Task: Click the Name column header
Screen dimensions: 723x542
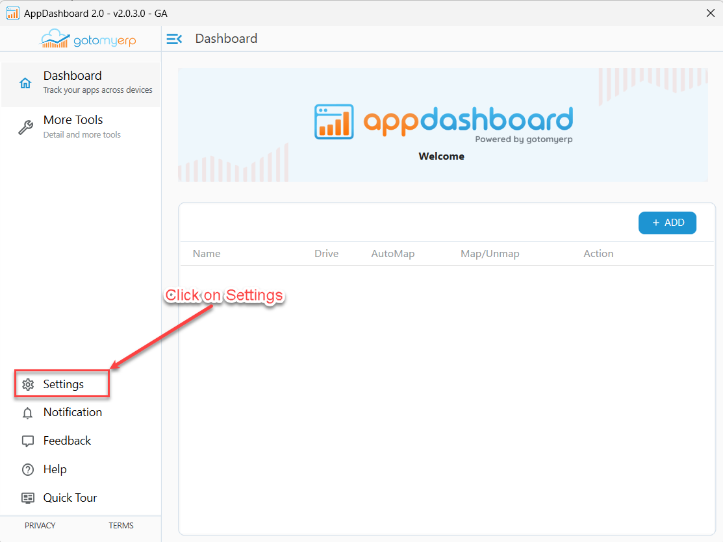Action: 207,254
